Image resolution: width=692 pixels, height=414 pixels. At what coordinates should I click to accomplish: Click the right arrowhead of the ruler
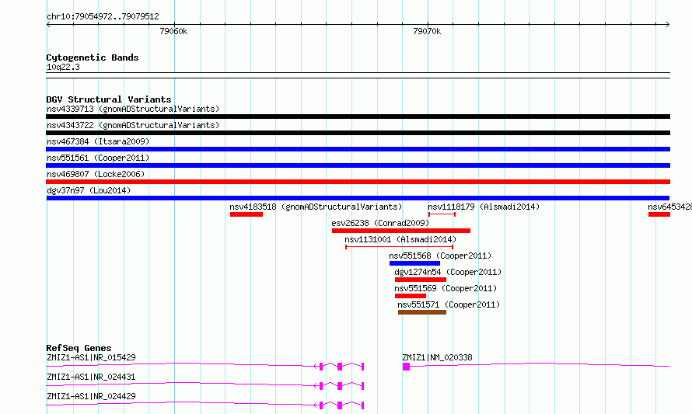(668, 25)
